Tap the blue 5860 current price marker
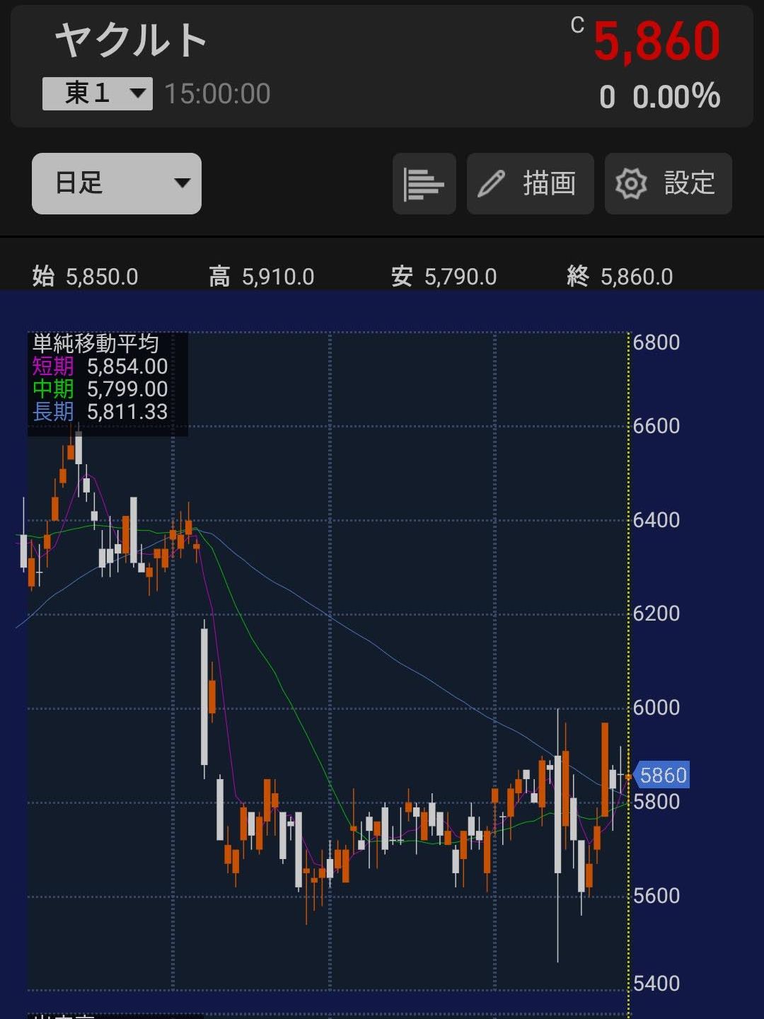 (x=661, y=776)
